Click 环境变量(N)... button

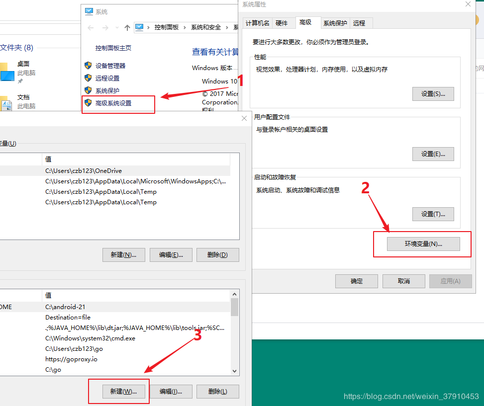coord(423,244)
